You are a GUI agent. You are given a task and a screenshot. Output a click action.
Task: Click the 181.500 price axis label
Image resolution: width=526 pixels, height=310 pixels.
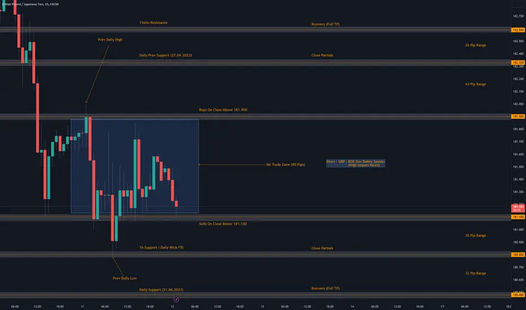518,167
